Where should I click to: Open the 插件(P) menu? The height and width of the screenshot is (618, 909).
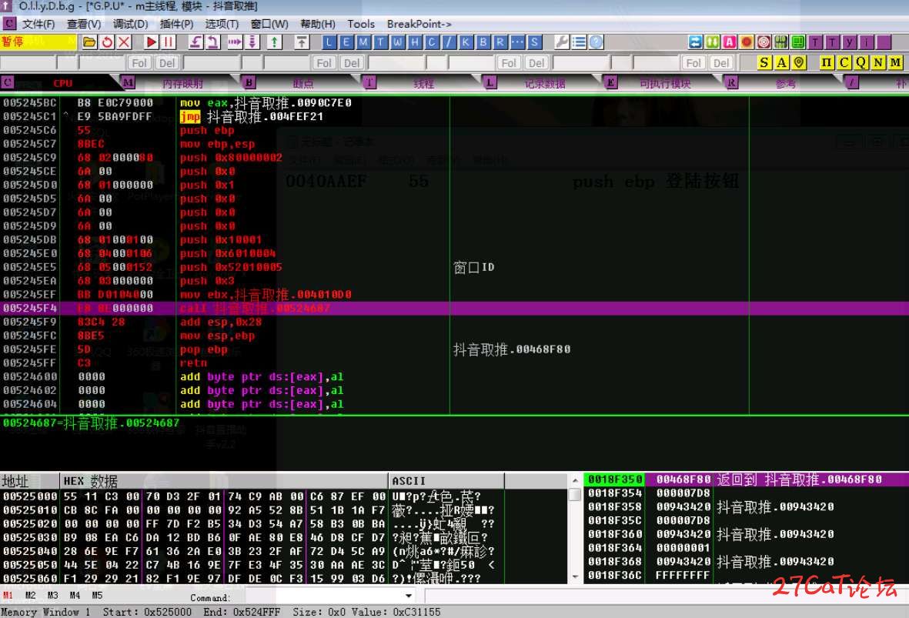click(176, 24)
